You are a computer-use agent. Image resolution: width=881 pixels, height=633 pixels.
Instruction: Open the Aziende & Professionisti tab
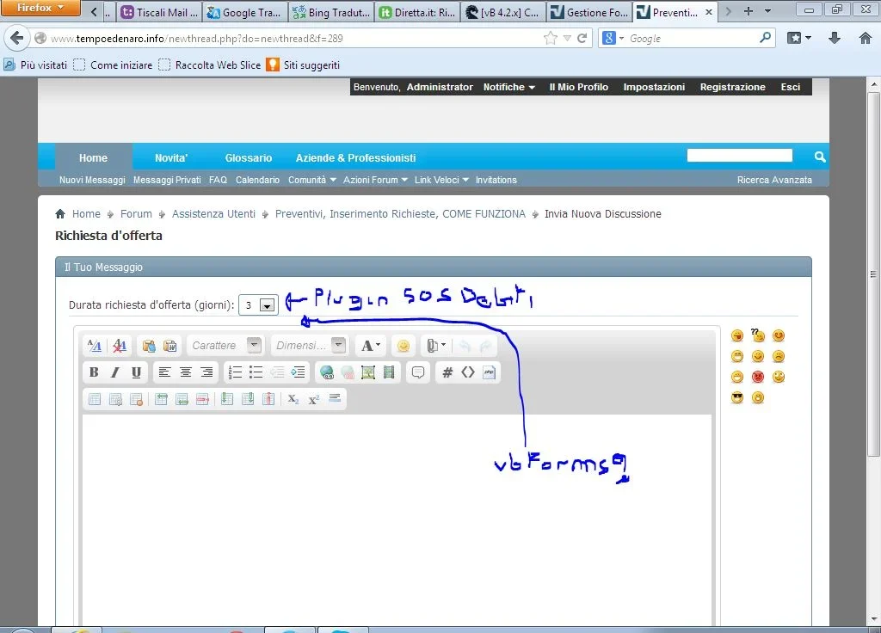pyautogui.click(x=355, y=158)
